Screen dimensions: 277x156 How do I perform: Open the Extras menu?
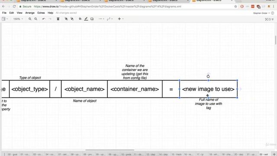41,13
